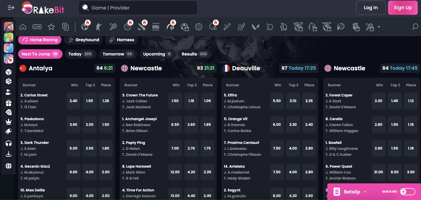Select the basketball sport icon

(127, 27)
